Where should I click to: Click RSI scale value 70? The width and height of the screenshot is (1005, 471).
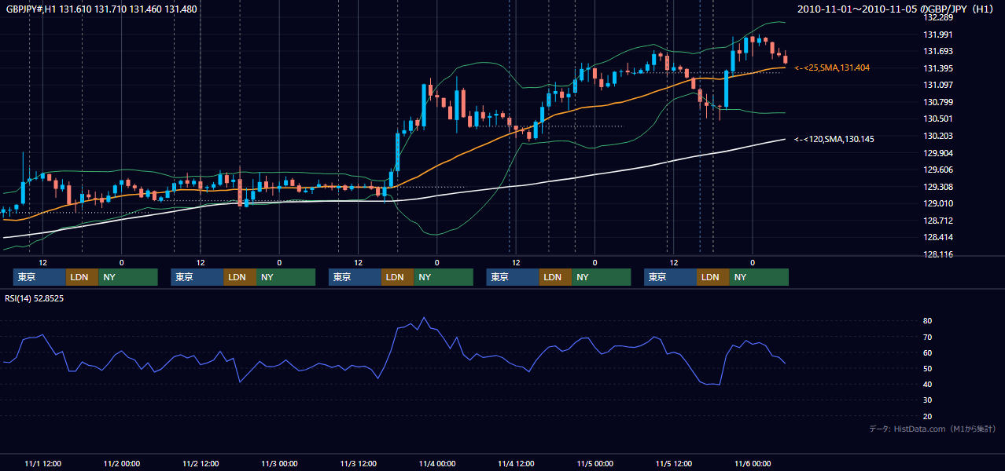[928, 337]
